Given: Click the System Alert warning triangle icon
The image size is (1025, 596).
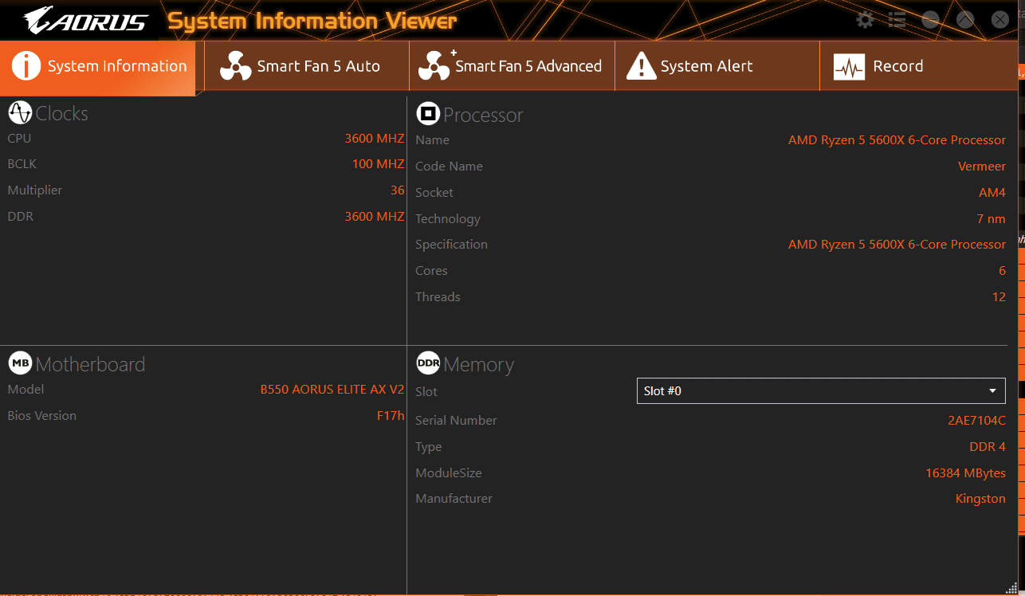Looking at the screenshot, I should click(x=641, y=66).
